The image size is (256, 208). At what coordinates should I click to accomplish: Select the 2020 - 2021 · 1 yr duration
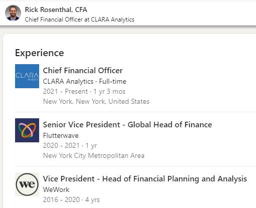coord(70,145)
